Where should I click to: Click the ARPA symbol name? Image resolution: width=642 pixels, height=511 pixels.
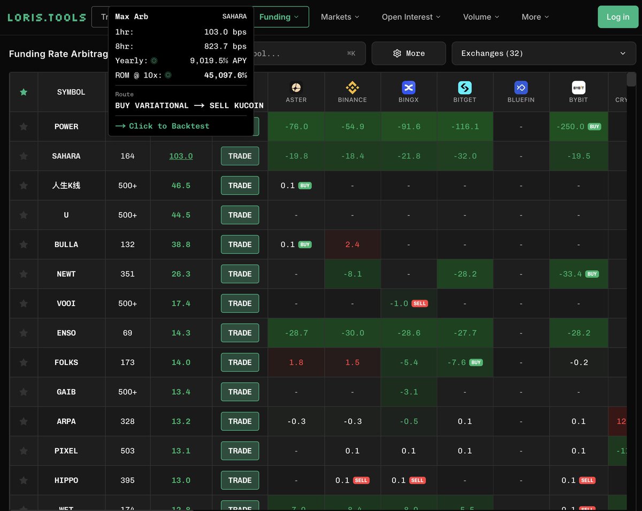66,421
